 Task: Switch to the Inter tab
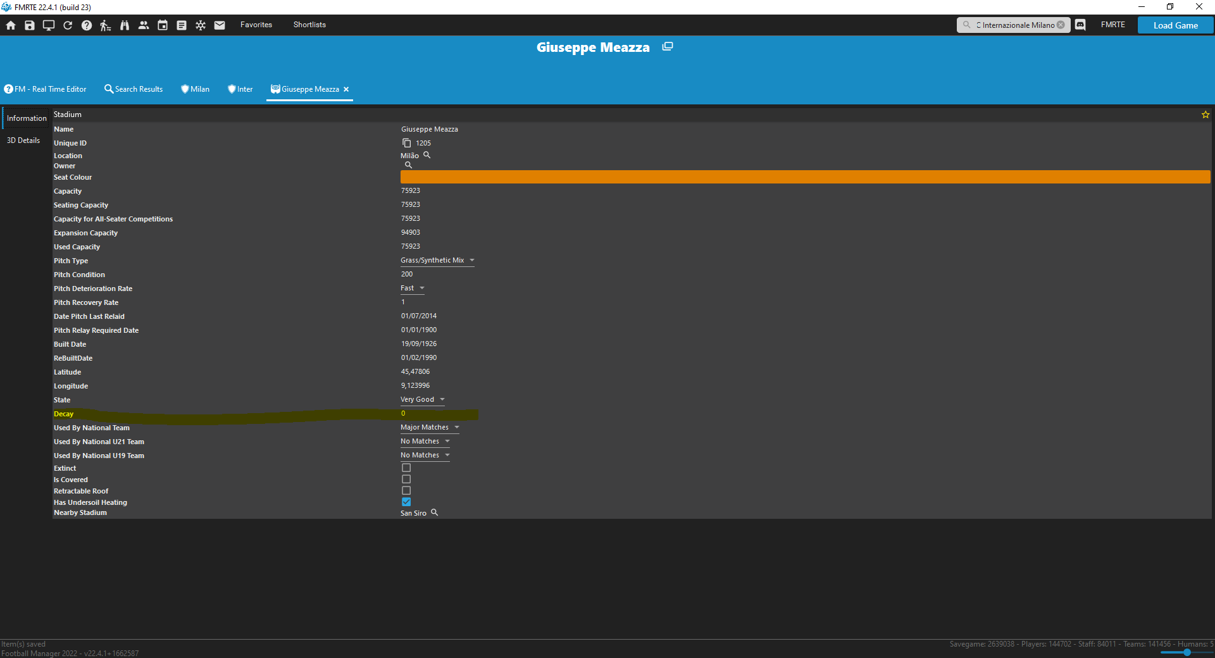pyautogui.click(x=240, y=89)
